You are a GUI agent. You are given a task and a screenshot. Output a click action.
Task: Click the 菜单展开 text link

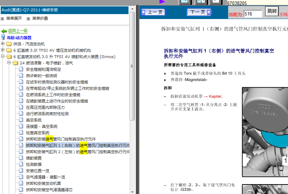14,18
